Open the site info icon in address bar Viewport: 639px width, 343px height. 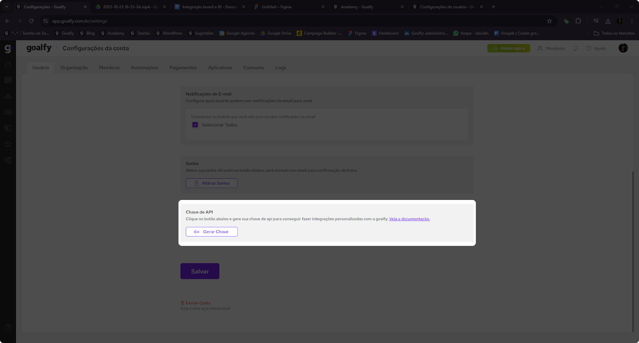click(46, 21)
